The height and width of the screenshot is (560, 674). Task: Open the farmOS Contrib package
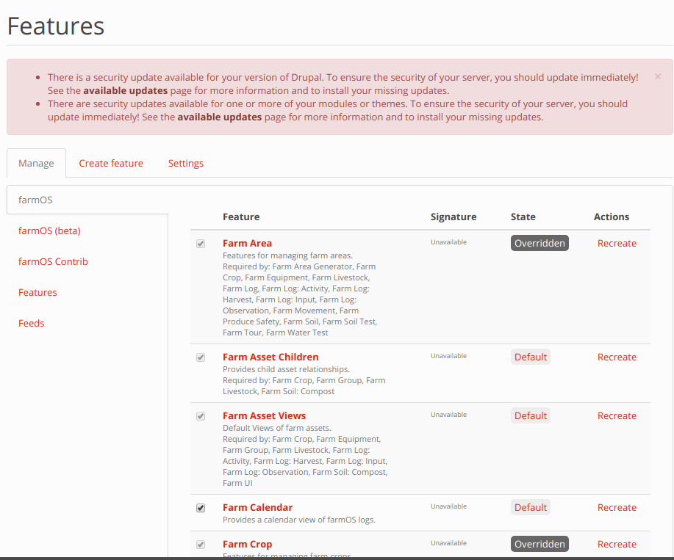click(x=53, y=261)
